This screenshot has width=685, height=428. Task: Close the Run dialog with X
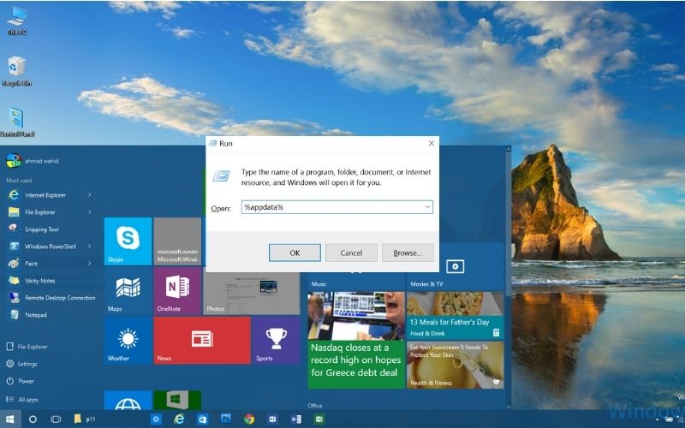coord(432,143)
